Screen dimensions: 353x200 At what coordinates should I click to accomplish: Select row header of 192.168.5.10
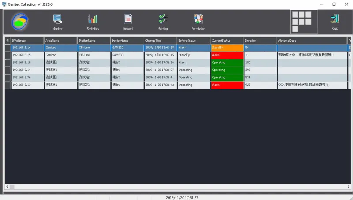[8, 63]
